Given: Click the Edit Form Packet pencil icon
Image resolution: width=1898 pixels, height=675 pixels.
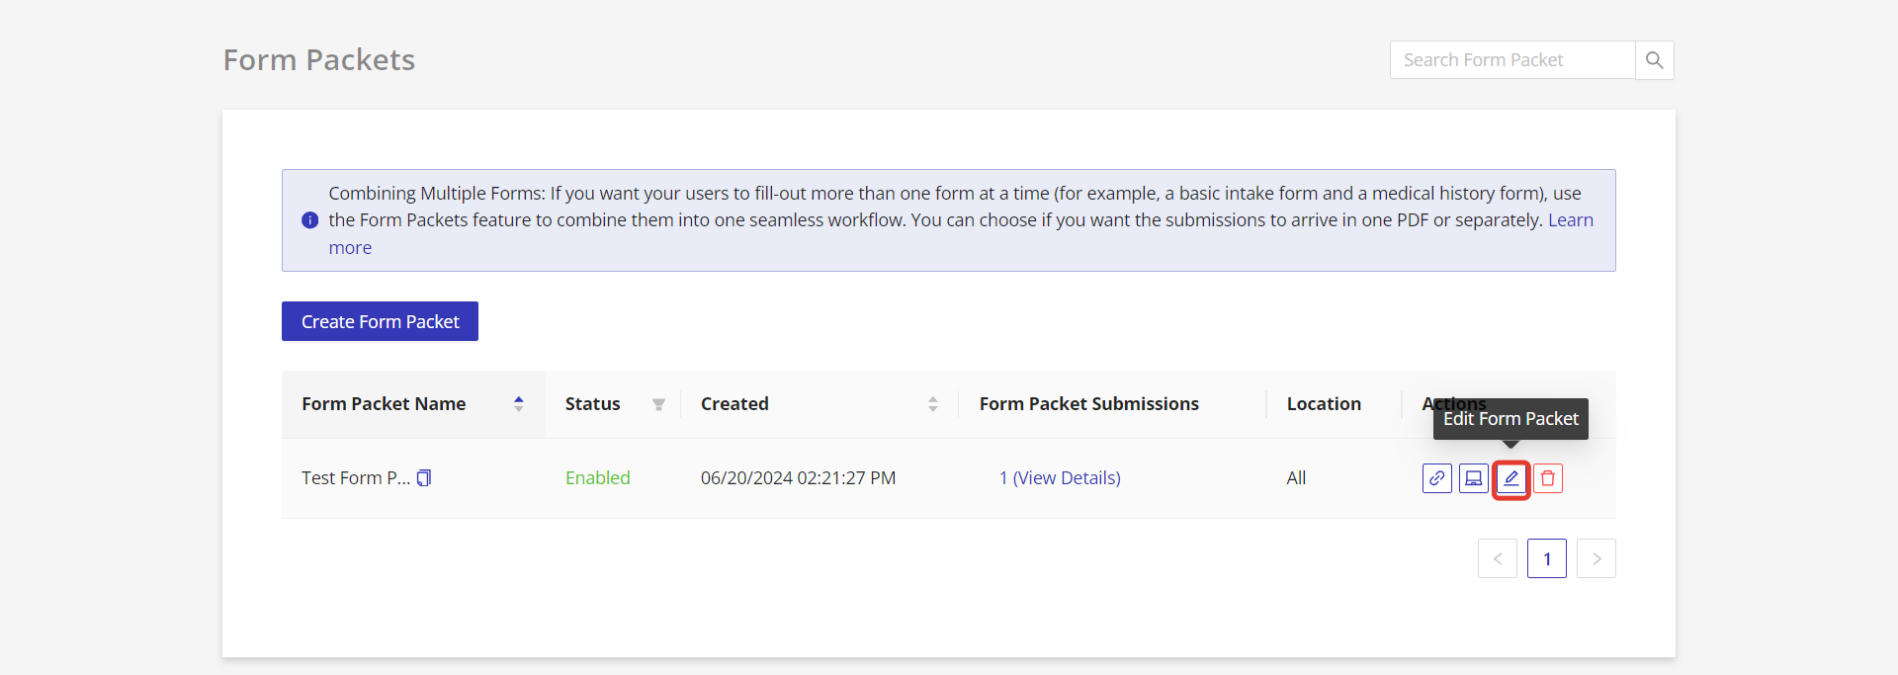Looking at the screenshot, I should pos(1510,478).
